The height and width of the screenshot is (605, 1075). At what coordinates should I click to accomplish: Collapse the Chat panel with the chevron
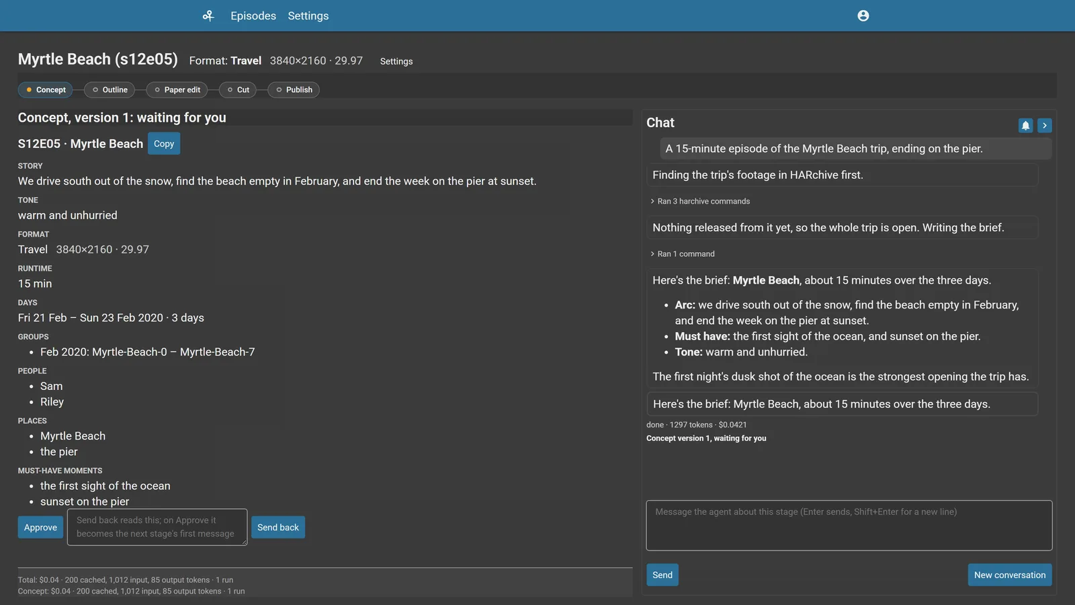1044,125
